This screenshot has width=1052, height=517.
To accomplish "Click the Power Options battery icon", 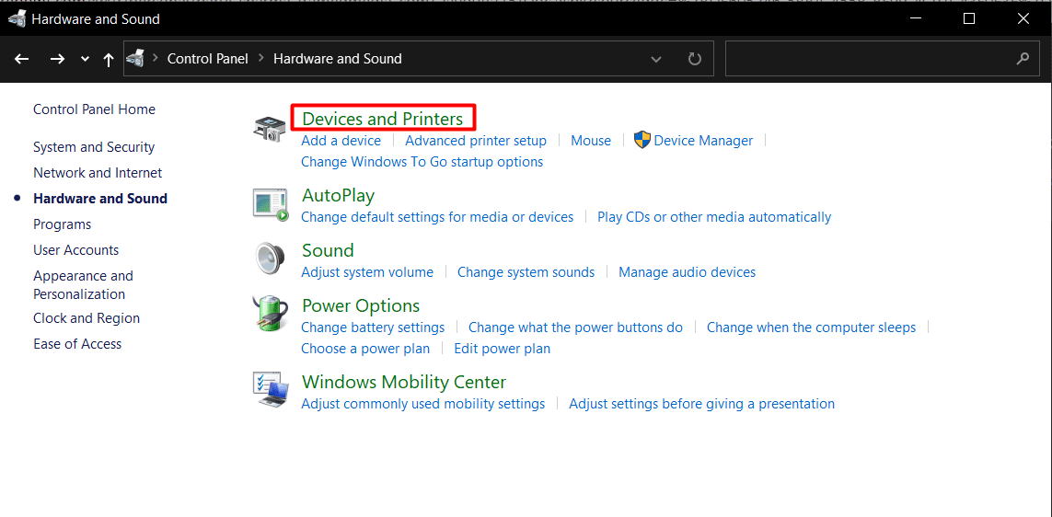I will (x=270, y=314).
